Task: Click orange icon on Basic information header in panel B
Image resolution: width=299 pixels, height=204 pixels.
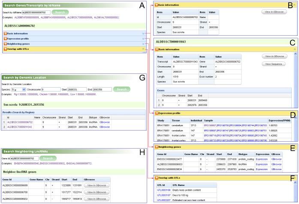Action: tap(157, 5)
